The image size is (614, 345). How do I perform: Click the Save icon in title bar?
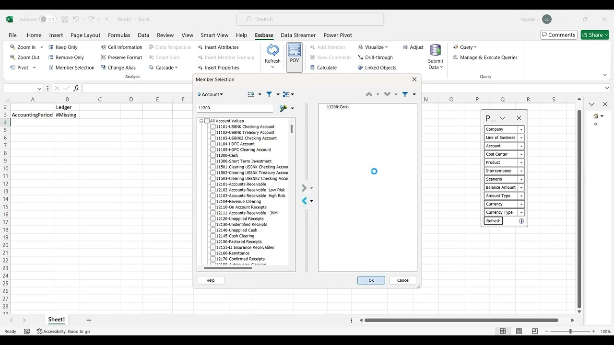pyautogui.click(x=65, y=19)
